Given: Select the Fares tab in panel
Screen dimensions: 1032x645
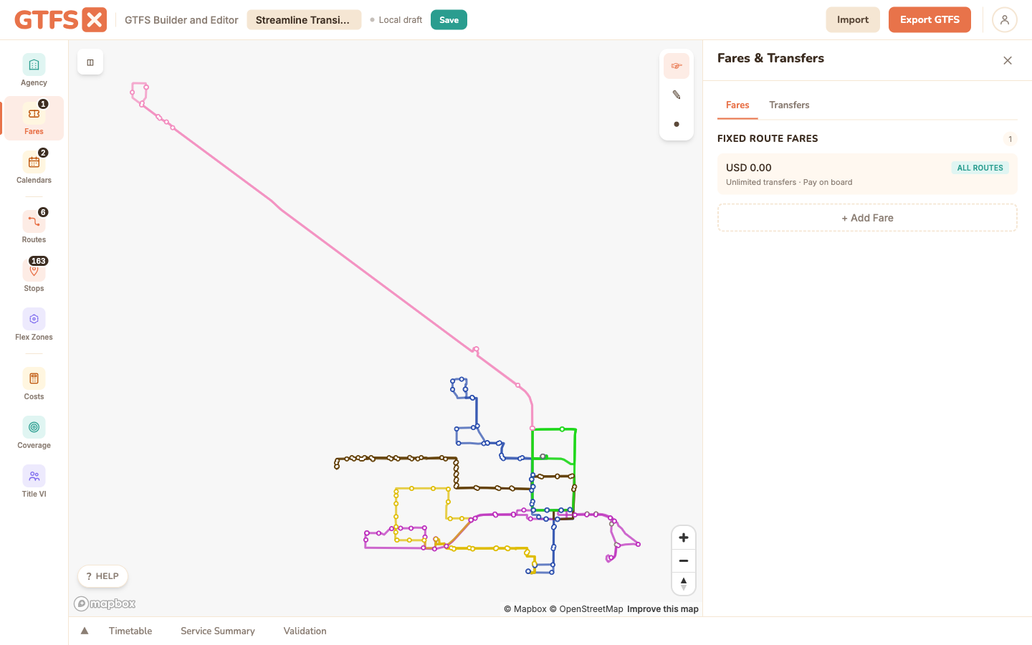Looking at the screenshot, I should tap(737, 105).
